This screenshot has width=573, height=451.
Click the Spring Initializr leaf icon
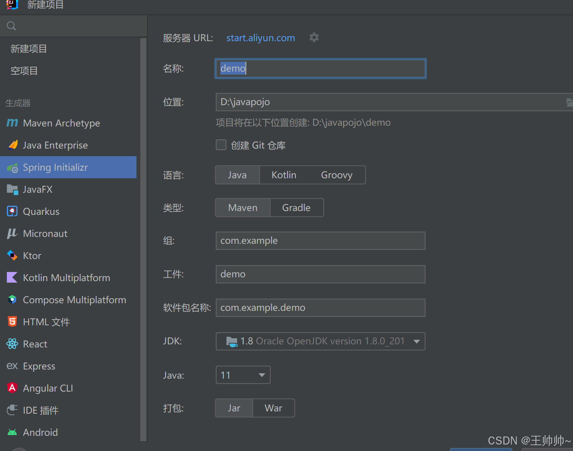click(13, 168)
